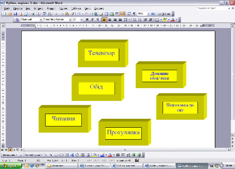
Task: Click the Format Painter brush icon
Action: pyautogui.click(x=72, y=14)
